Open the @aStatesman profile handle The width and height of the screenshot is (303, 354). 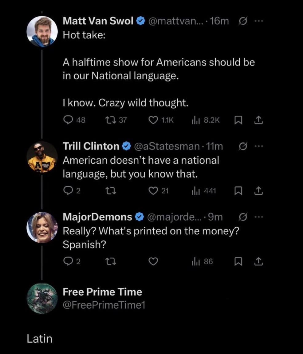167,146
